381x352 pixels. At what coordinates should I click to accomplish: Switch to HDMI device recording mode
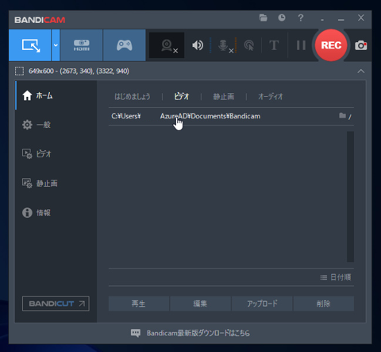(x=82, y=45)
